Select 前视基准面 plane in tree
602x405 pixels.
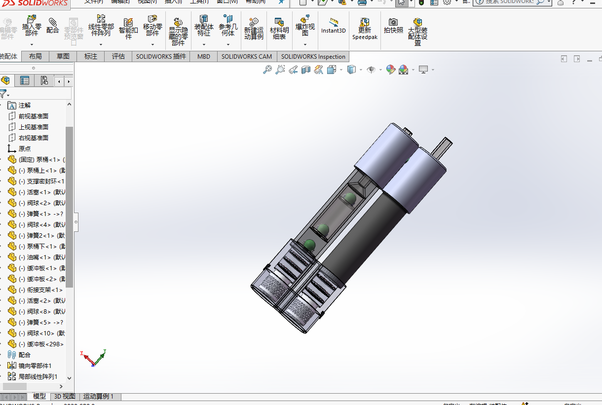[34, 116]
